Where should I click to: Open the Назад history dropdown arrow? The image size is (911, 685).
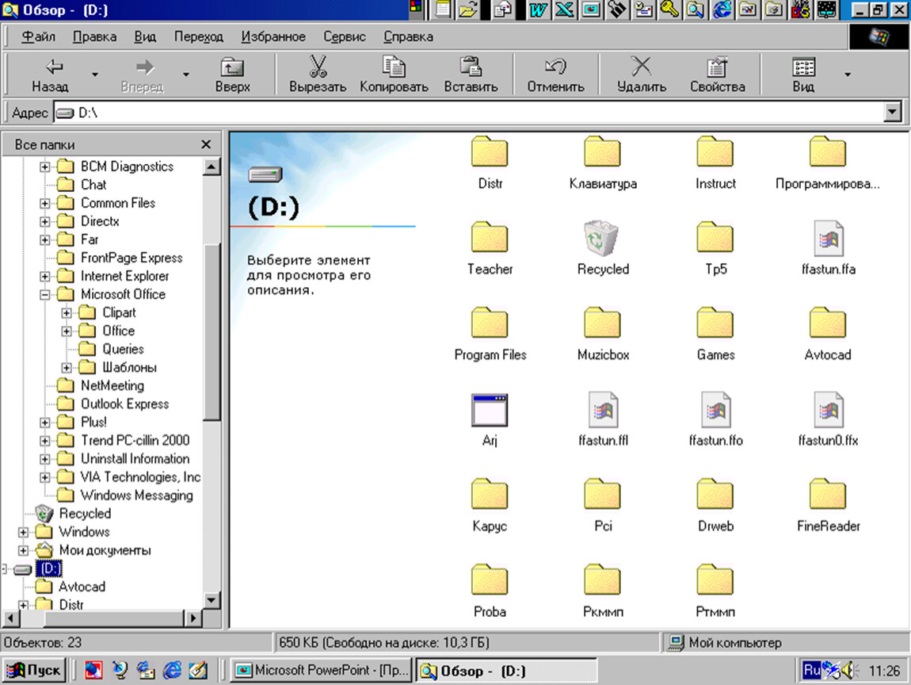coord(95,75)
